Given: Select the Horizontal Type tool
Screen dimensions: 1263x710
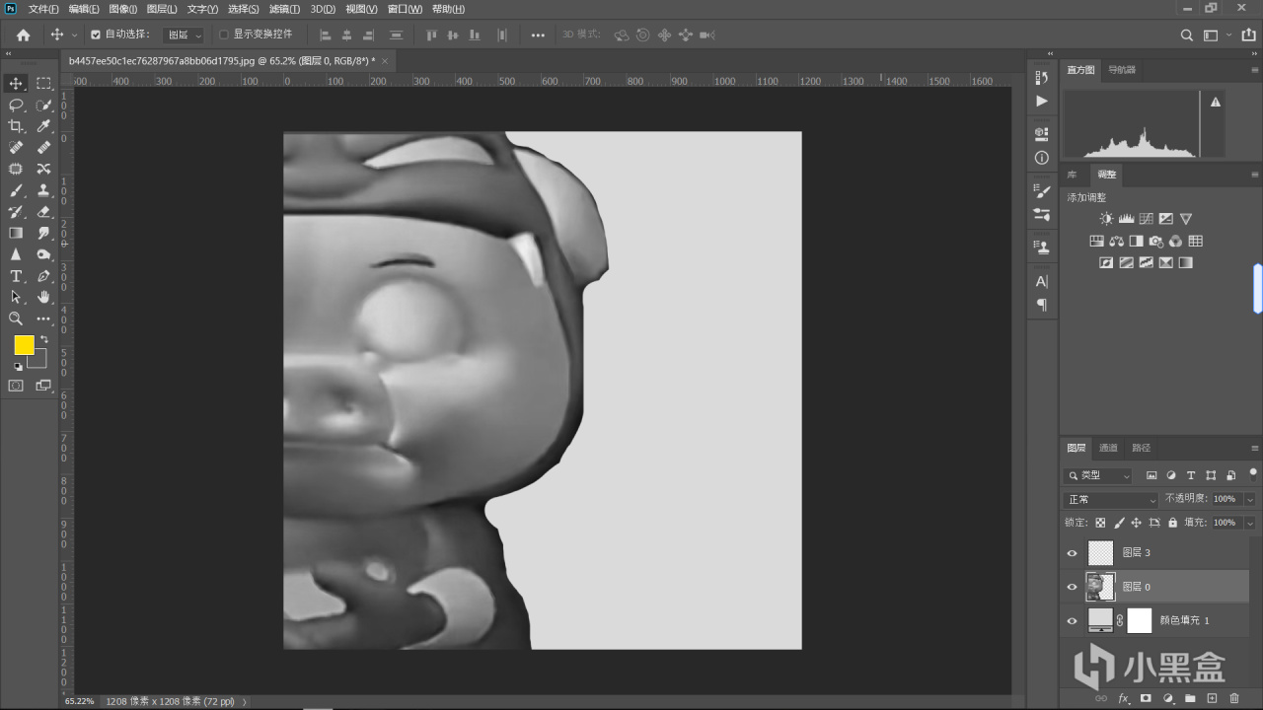Looking at the screenshot, I should coord(16,276).
